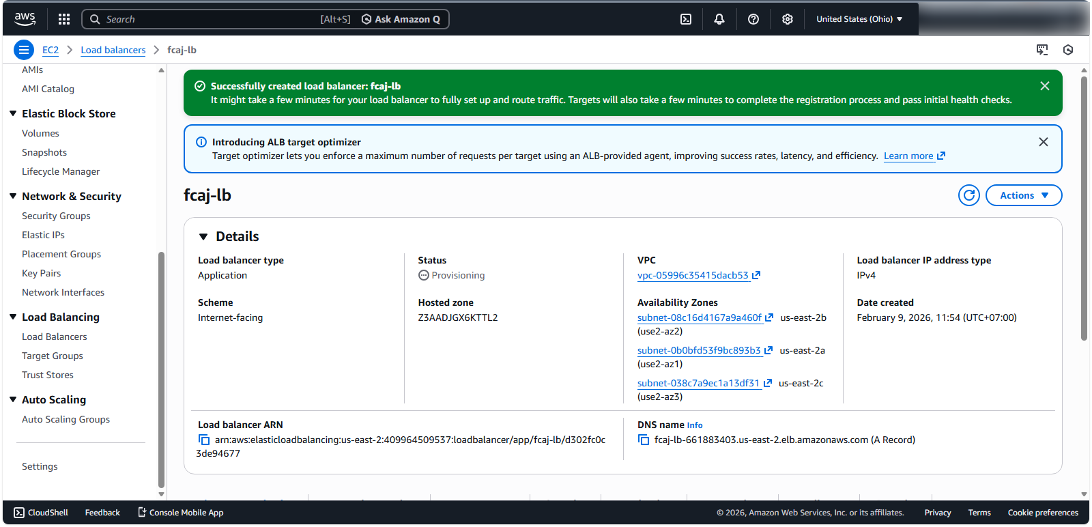Collapse Elastic Block Store section
The height and width of the screenshot is (527, 1092).
[13, 113]
